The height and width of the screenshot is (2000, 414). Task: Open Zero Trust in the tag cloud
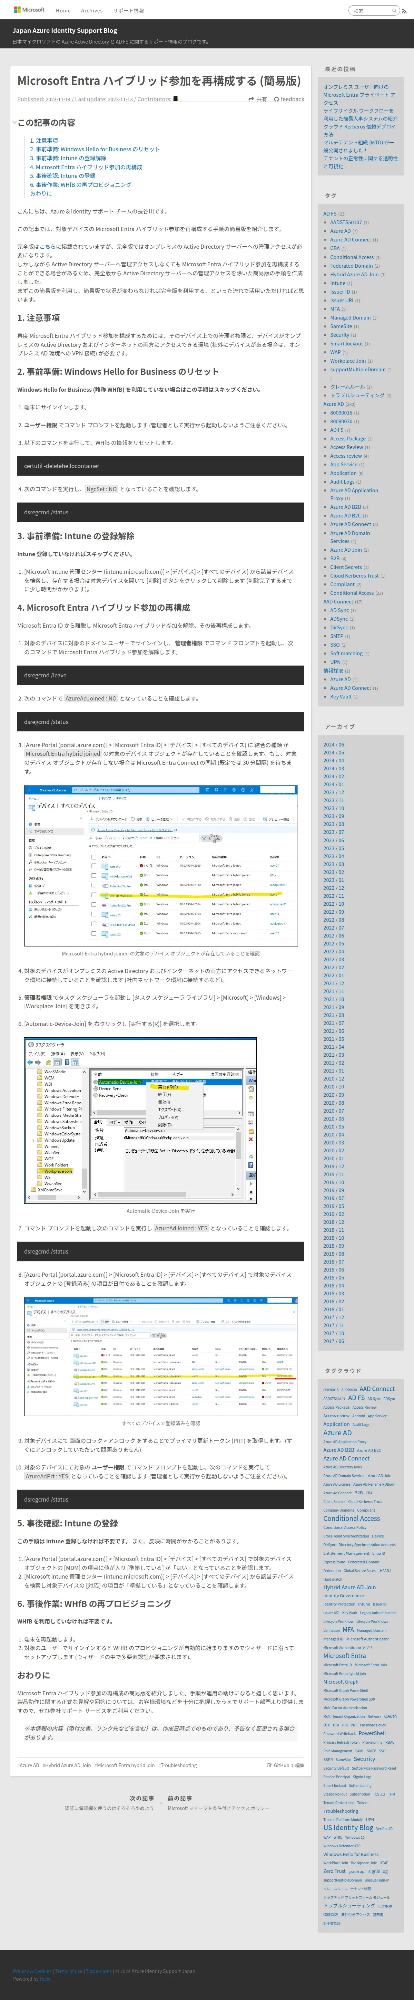334,1871
